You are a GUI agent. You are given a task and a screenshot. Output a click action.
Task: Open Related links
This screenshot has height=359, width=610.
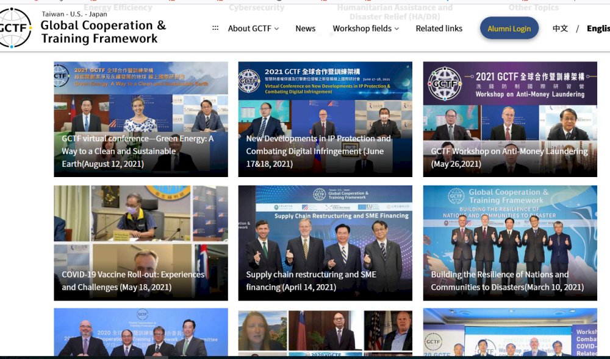[439, 29]
